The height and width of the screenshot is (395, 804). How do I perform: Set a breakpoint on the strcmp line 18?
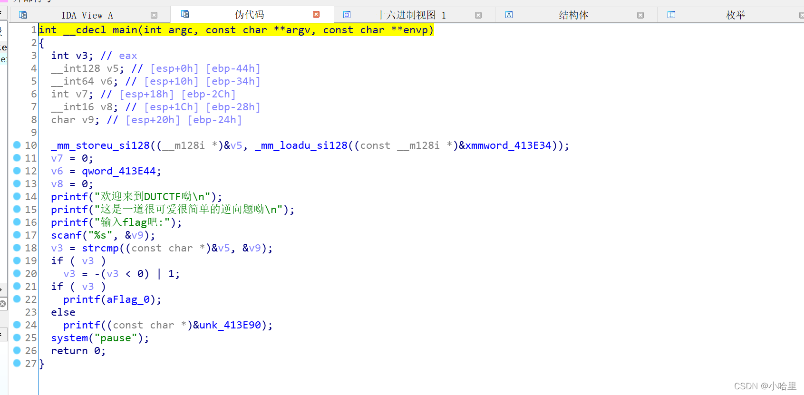coord(17,248)
